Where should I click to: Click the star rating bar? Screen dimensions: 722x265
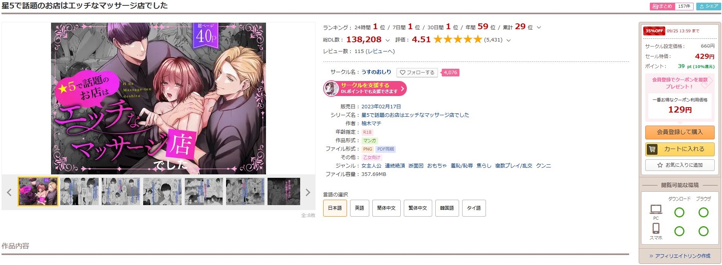[x=458, y=39]
